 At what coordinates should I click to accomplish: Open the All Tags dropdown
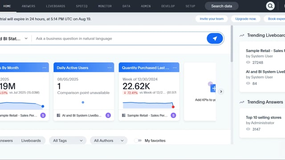coord(68,140)
